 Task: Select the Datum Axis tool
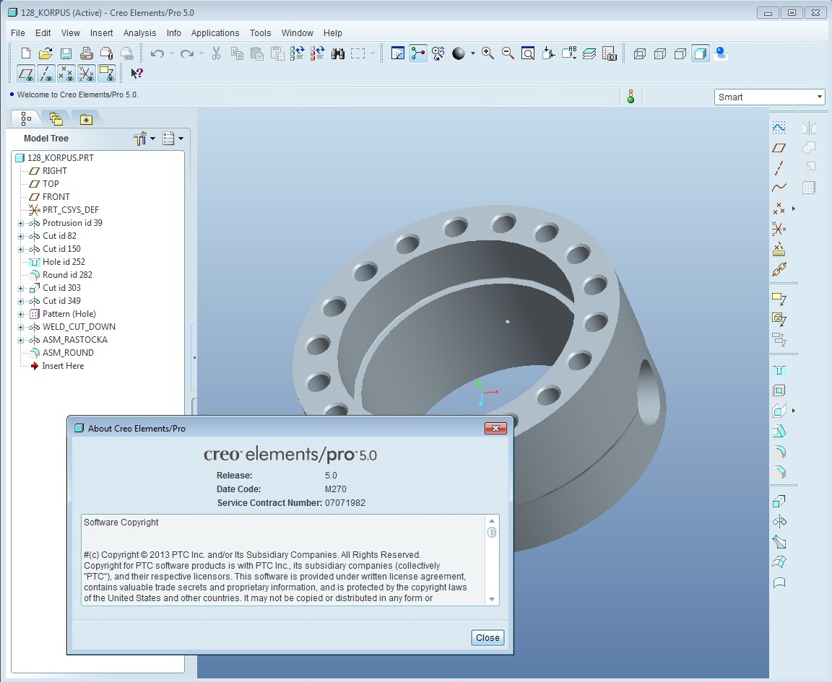[x=779, y=168]
